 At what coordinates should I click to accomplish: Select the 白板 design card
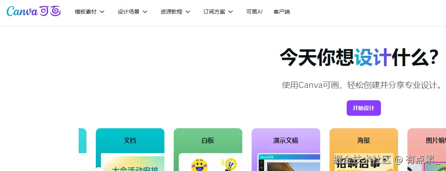(x=208, y=150)
